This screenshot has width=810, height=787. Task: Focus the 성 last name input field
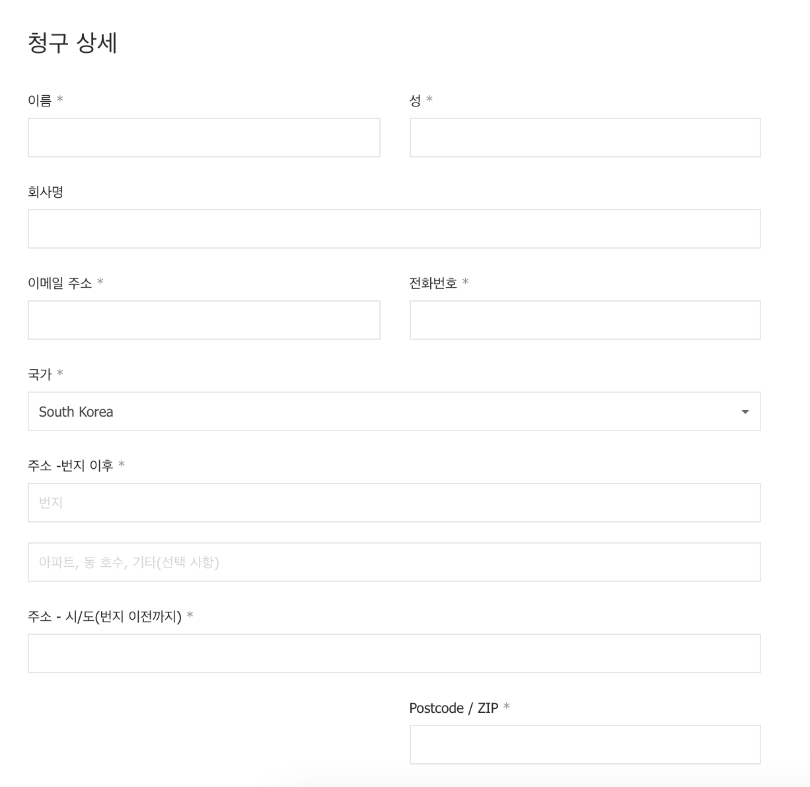pos(585,138)
